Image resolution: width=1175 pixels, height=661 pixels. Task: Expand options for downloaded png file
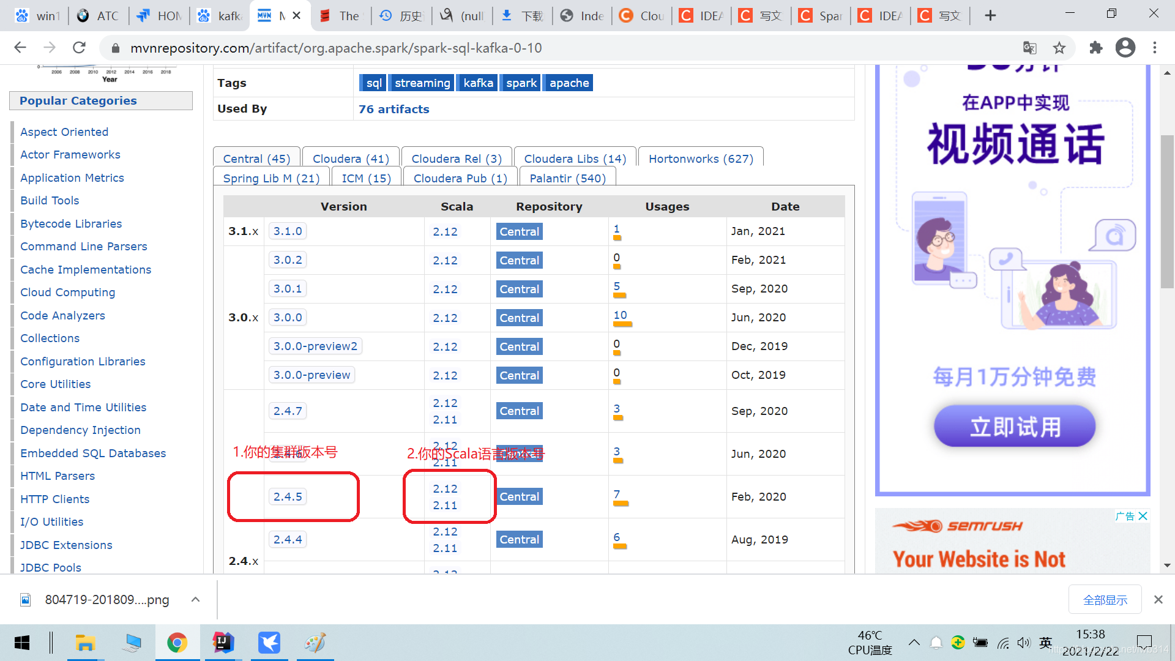(195, 600)
